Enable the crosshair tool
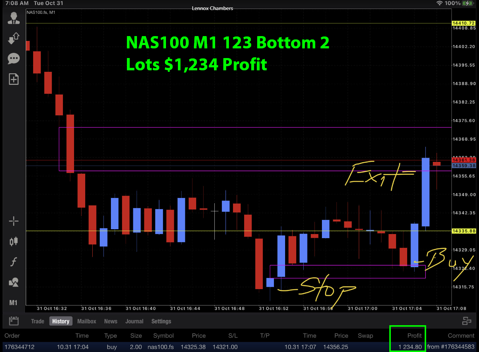The image size is (479, 352). click(x=13, y=221)
